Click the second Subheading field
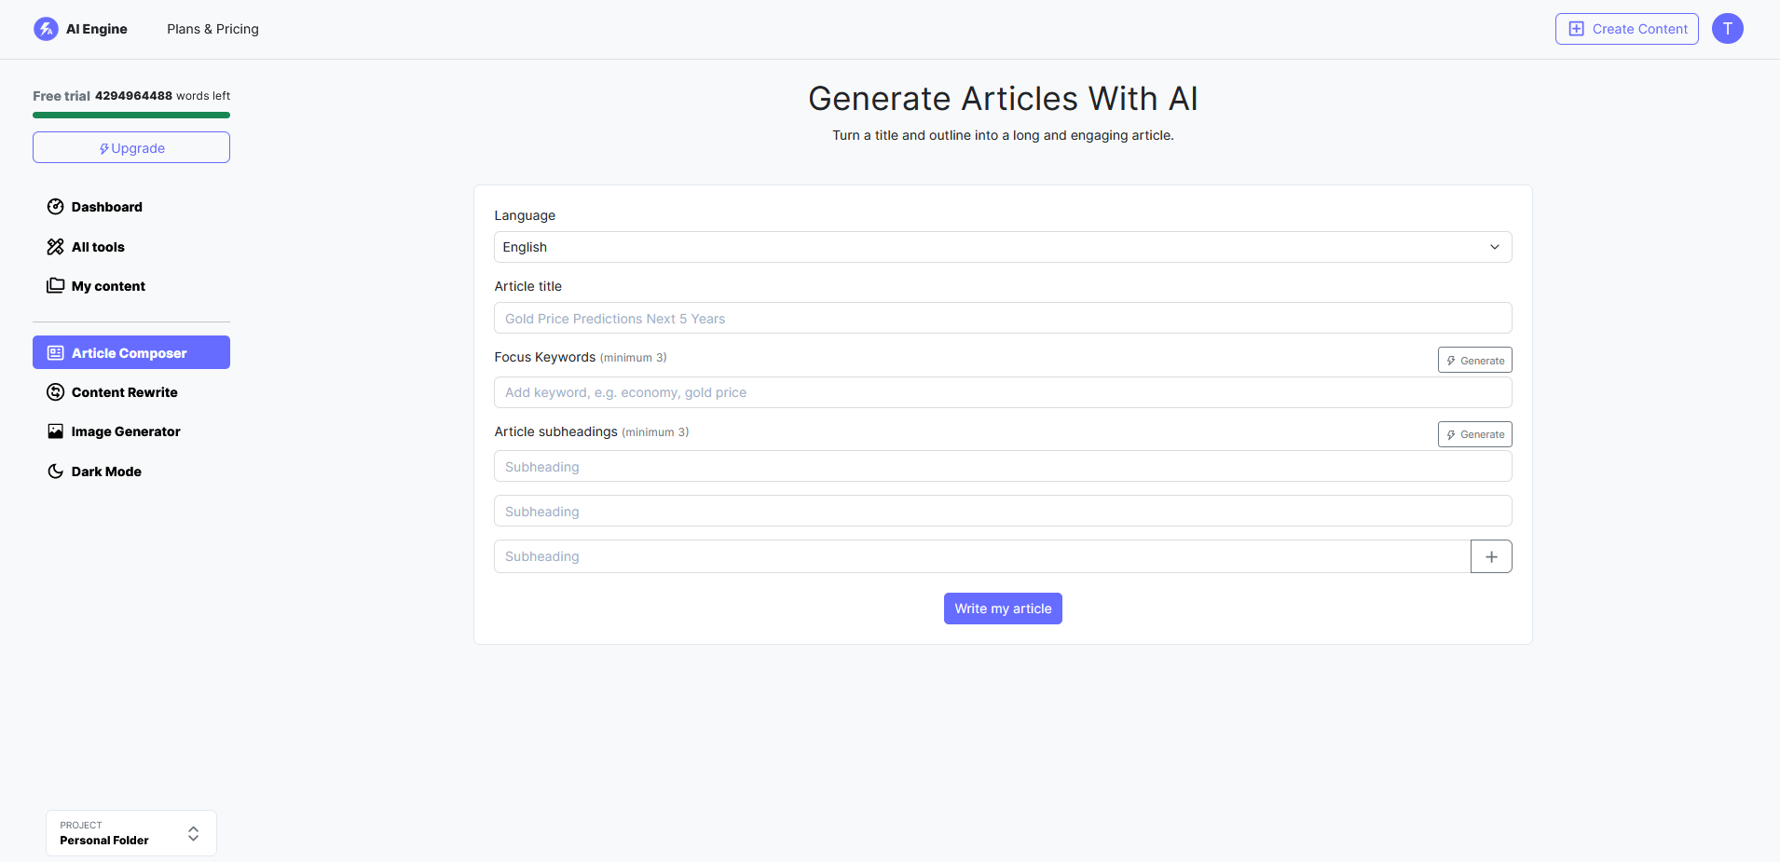Screen dimensions: 1780x862 (x=1003, y=511)
